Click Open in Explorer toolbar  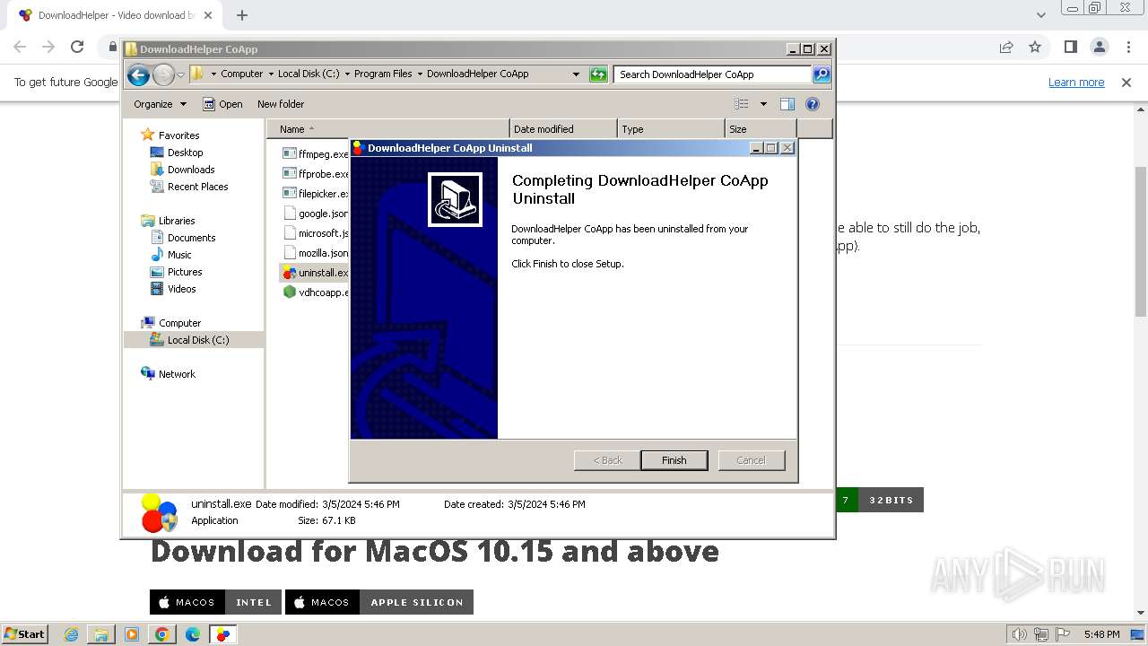coord(222,104)
